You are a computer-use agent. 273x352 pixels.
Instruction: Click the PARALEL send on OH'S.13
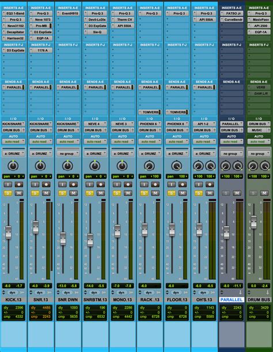[x=204, y=87]
